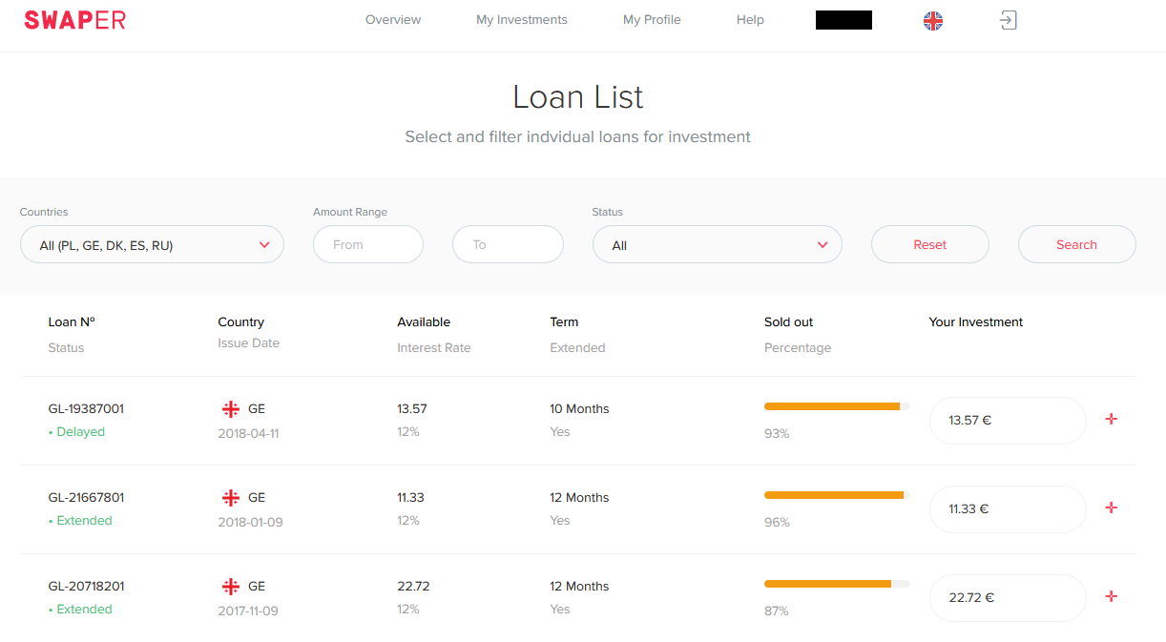Click the Swaper logo

click(x=74, y=20)
